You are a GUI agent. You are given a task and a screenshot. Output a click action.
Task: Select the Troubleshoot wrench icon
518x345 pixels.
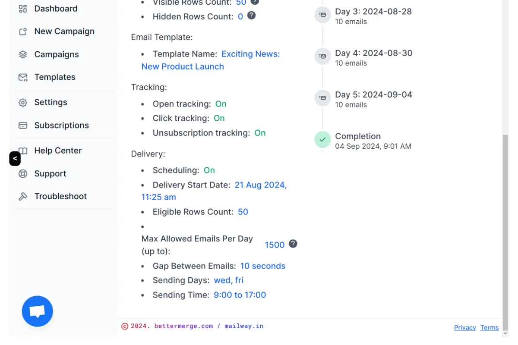22,196
